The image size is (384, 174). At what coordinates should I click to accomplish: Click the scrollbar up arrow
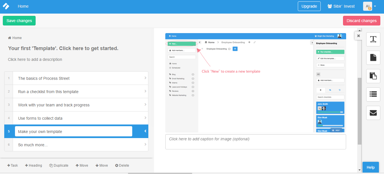(x=359, y=30)
